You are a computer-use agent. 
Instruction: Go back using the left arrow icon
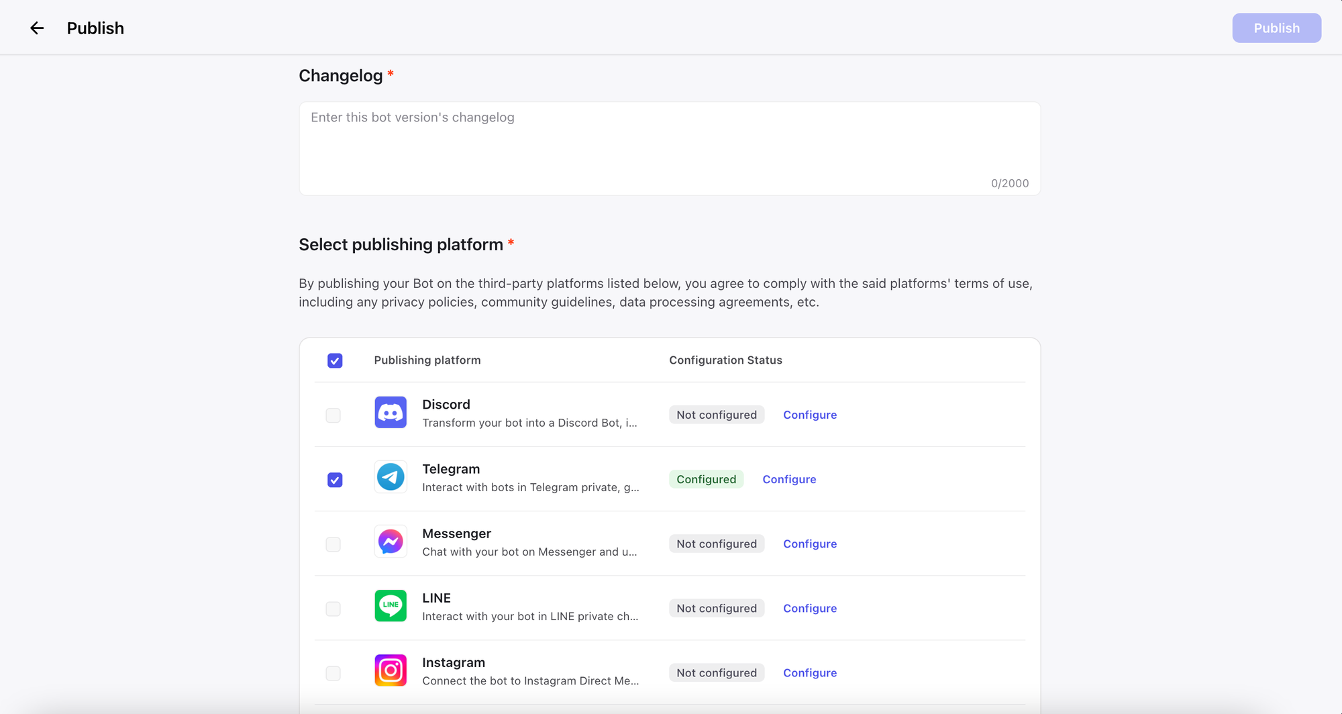coord(37,28)
